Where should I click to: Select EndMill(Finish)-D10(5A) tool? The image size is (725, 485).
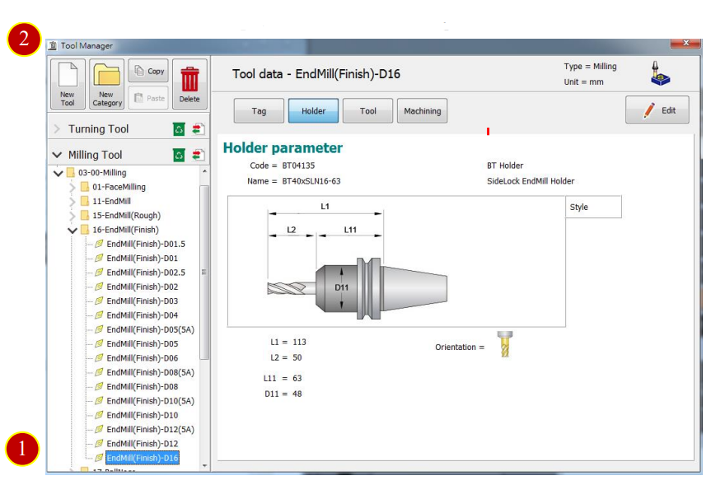150,401
